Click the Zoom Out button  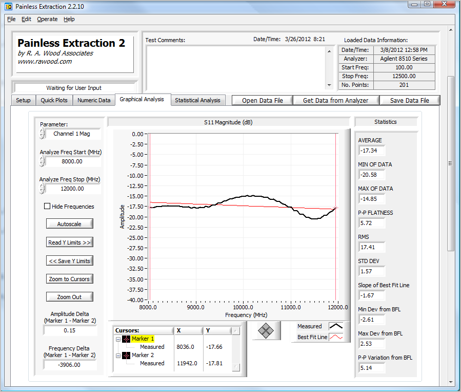click(x=69, y=297)
